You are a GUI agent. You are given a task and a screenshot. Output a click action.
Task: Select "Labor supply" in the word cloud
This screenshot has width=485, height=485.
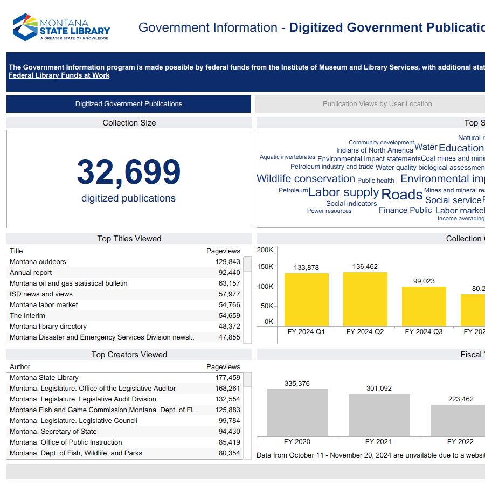[x=344, y=192]
